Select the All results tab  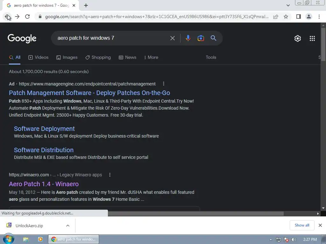[15, 58]
